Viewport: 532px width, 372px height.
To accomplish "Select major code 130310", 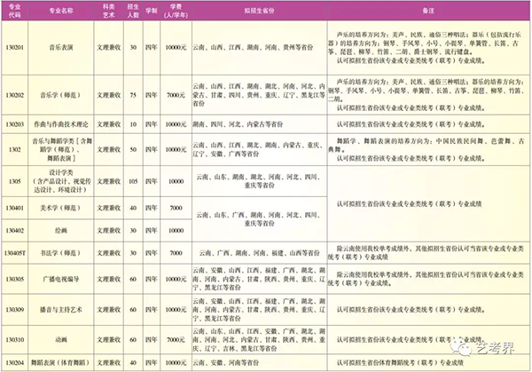I will [x=14, y=340].
